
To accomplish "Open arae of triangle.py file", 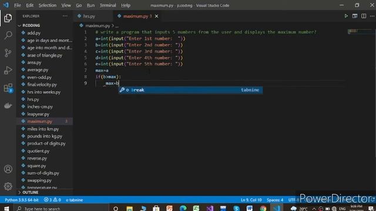I will point(45,55).
